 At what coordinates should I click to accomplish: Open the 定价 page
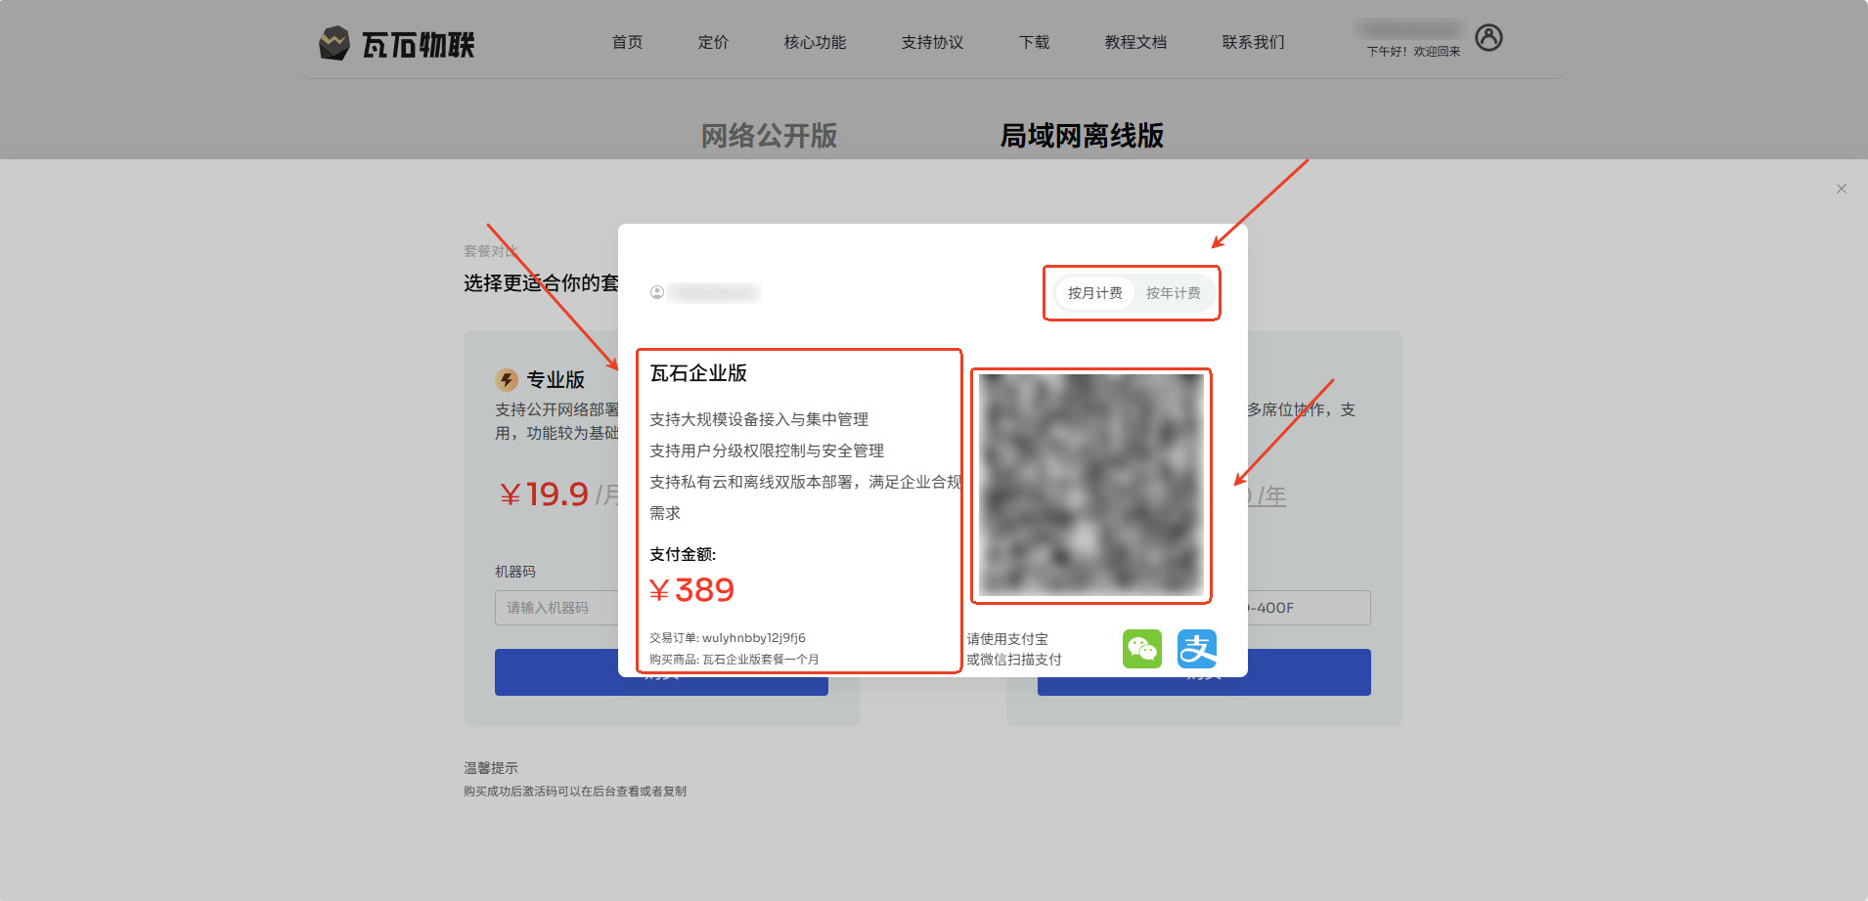pos(713,42)
